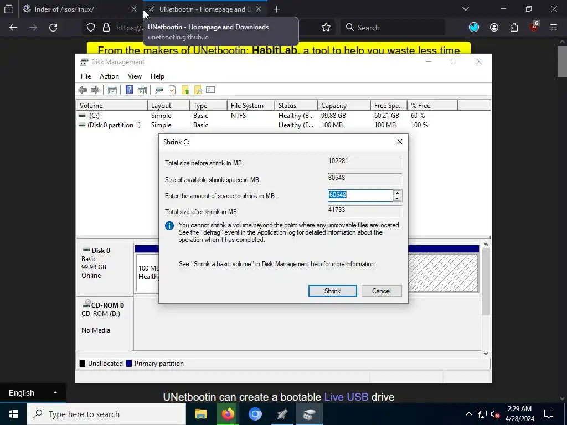Viewport: 567px width, 425px height.
Task: Close the UNetbootin tab
Action: pyautogui.click(x=259, y=9)
